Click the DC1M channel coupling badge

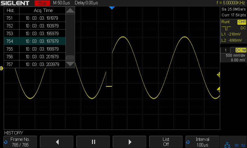coord(241,50)
